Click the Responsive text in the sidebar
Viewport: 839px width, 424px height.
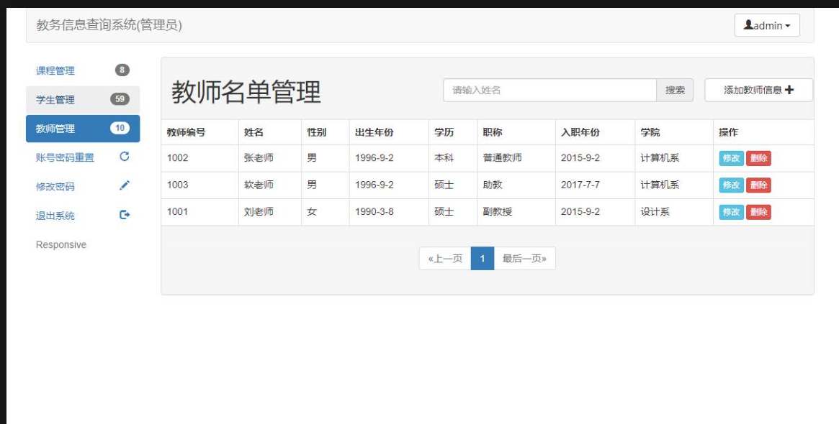(x=61, y=244)
